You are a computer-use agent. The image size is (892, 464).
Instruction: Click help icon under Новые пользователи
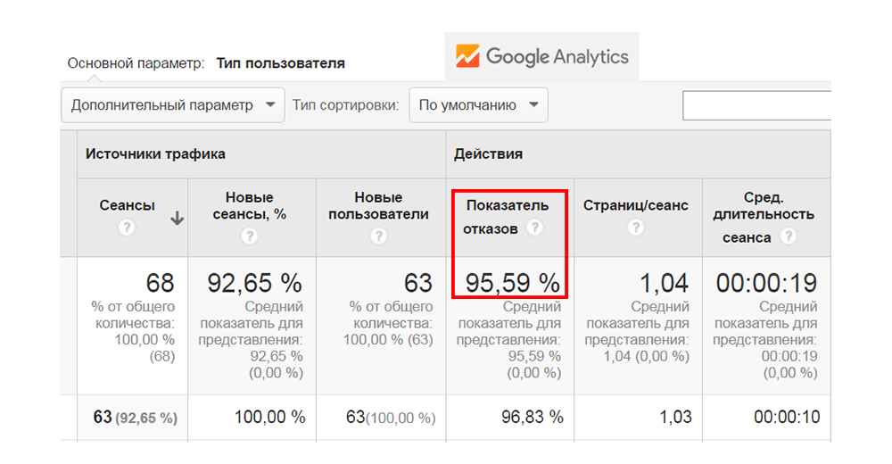(378, 236)
